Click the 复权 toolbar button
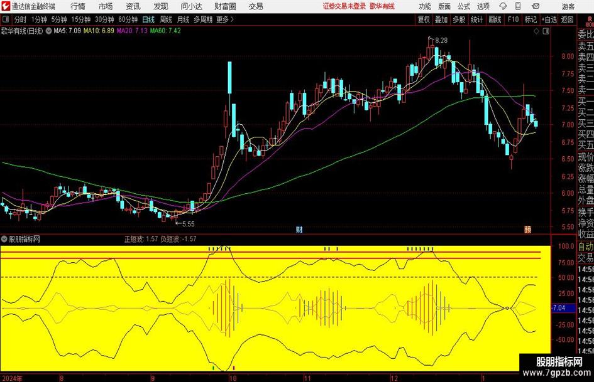This screenshot has height=382, width=594. [x=424, y=19]
